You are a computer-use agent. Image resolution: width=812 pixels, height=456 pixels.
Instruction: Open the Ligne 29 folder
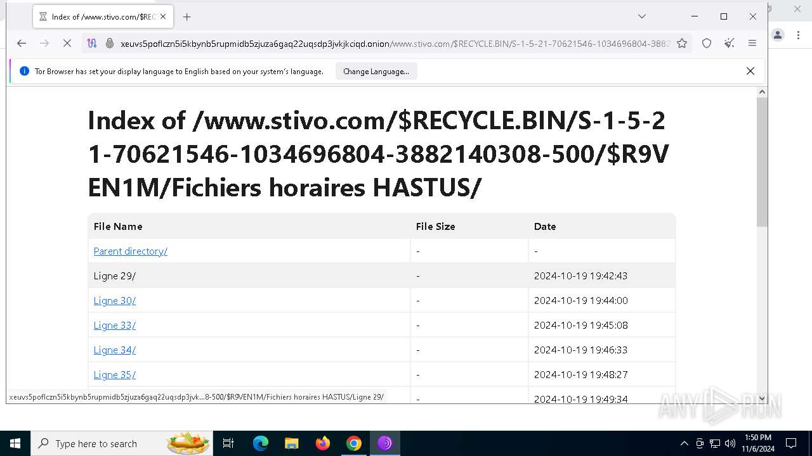(x=115, y=276)
